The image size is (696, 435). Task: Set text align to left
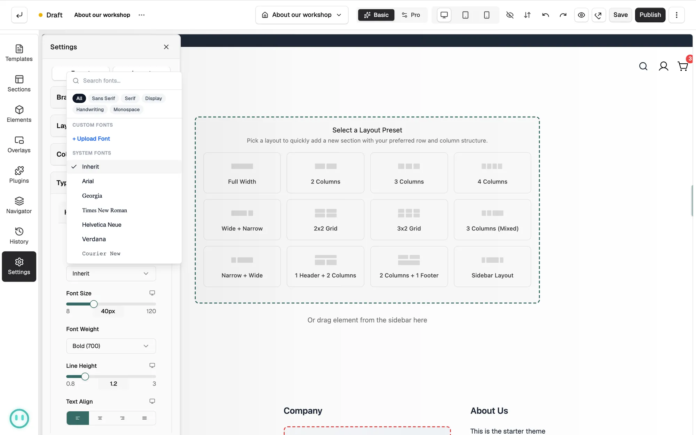(x=78, y=418)
